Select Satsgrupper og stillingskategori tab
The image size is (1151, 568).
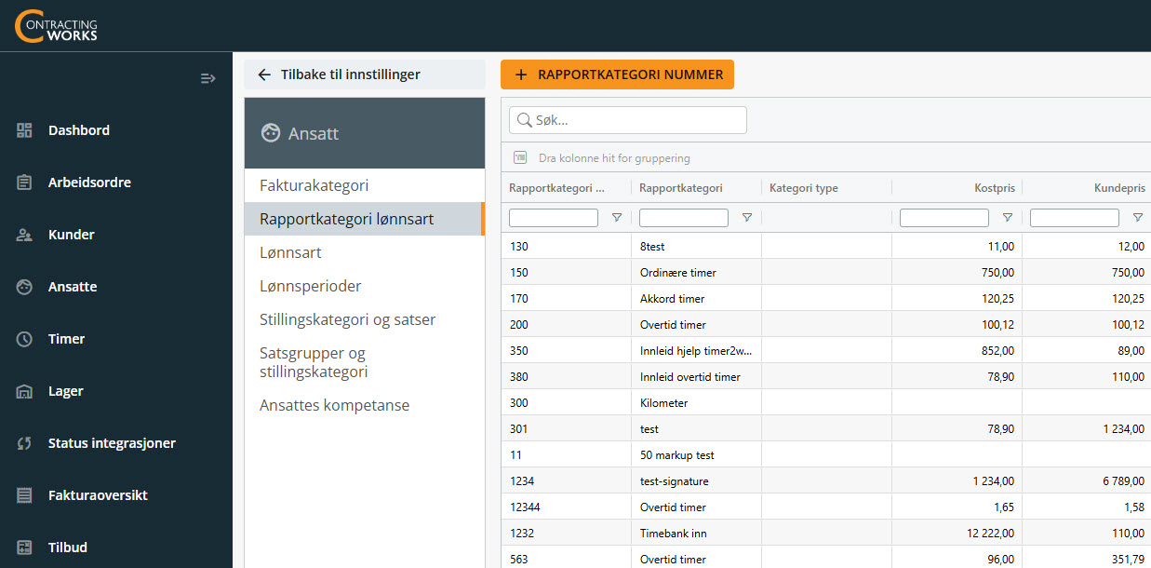coord(365,362)
